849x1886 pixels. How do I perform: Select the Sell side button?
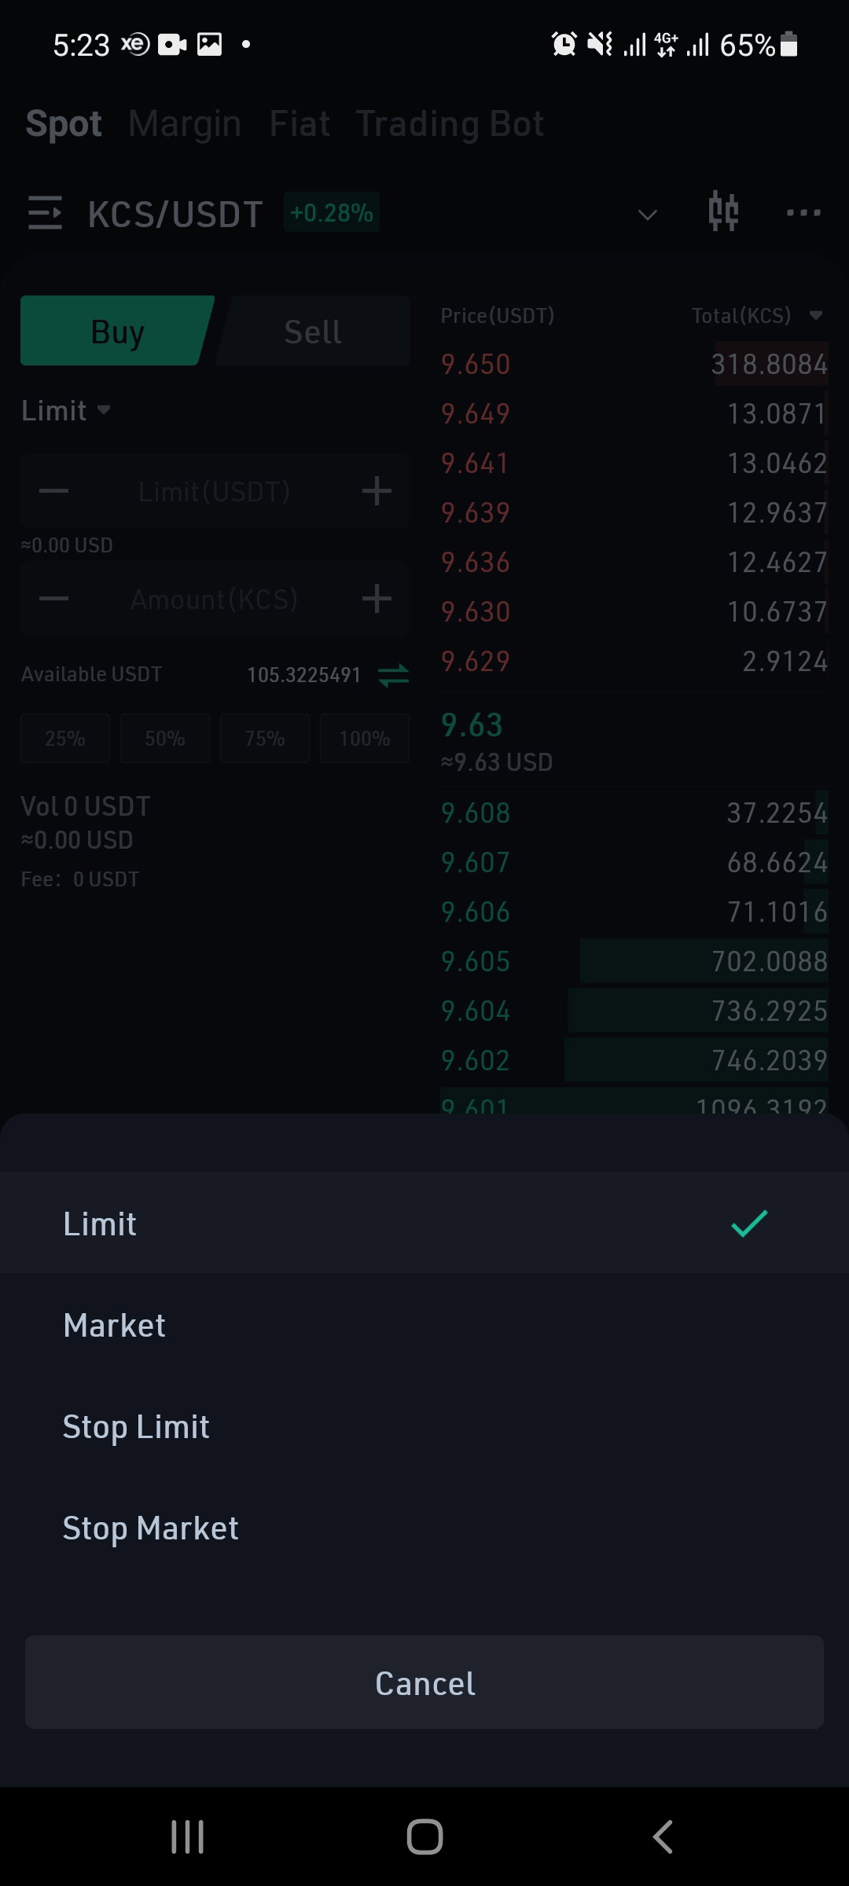[x=313, y=331]
